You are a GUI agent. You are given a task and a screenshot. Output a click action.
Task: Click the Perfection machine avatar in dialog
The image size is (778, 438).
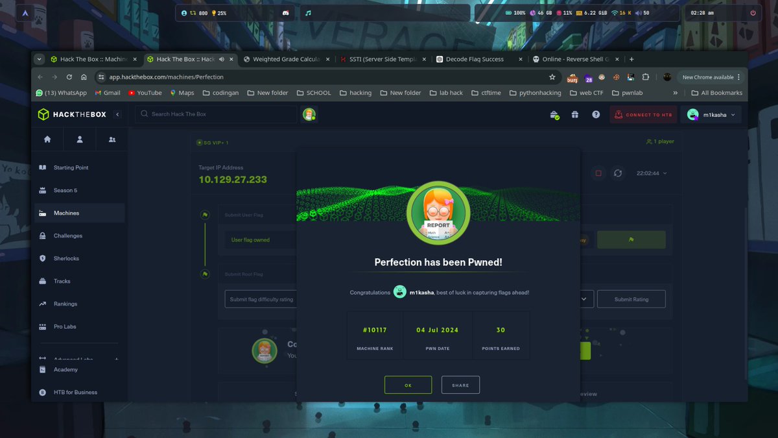[438, 213]
